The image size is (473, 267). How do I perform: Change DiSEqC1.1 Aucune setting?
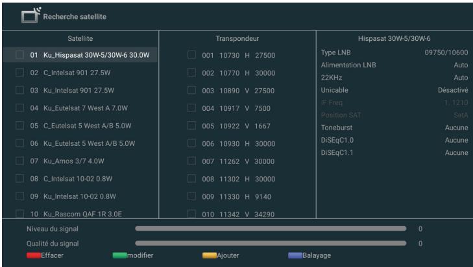pyautogui.click(x=456, y=153)
